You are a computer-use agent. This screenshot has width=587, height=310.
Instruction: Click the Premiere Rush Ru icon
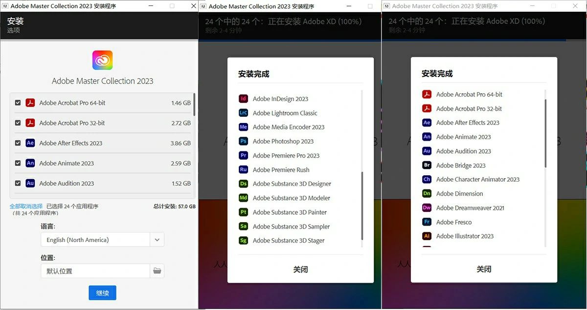pos(243,169)
